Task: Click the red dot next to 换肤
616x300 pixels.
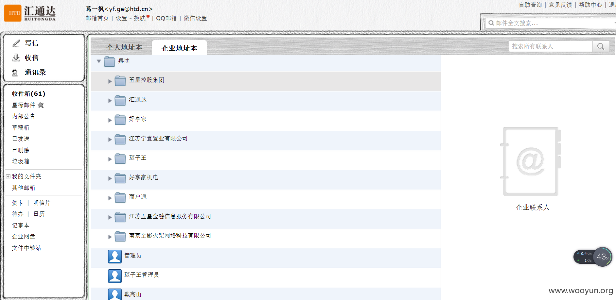Action: point(148,16)
